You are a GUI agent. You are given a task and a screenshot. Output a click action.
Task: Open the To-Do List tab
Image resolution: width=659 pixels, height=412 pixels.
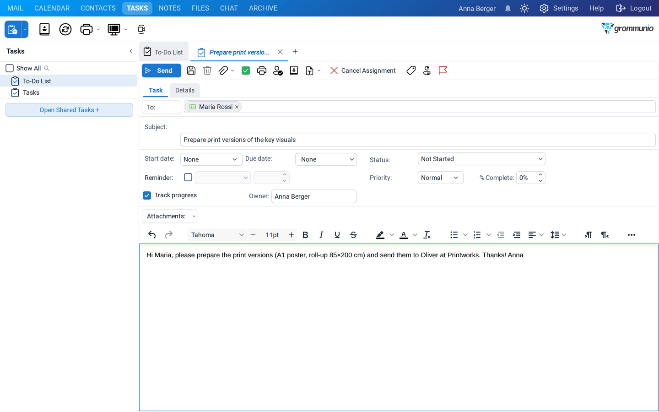click(164, 52)
